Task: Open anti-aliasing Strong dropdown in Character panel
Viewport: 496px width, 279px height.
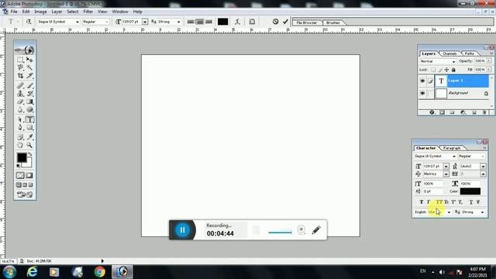Action: 482,212
